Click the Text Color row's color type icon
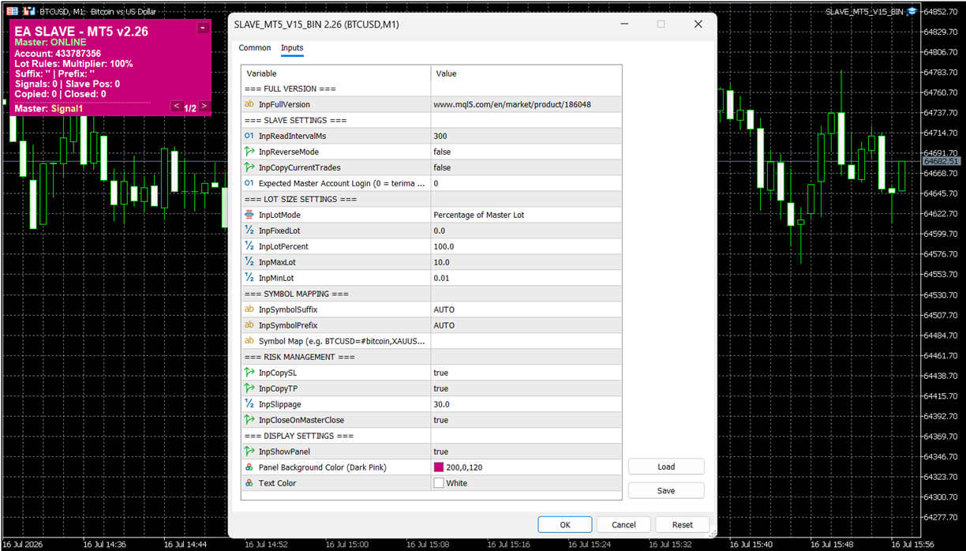This screenshot has height=551, width=966. [x=249, y=483]
